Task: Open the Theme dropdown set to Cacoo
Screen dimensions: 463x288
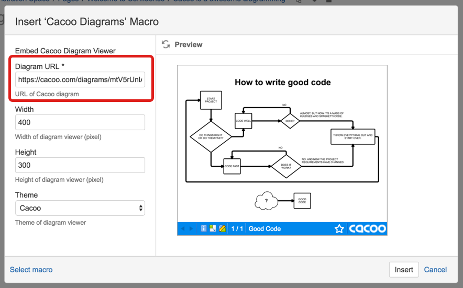Action: coord(80,208)
